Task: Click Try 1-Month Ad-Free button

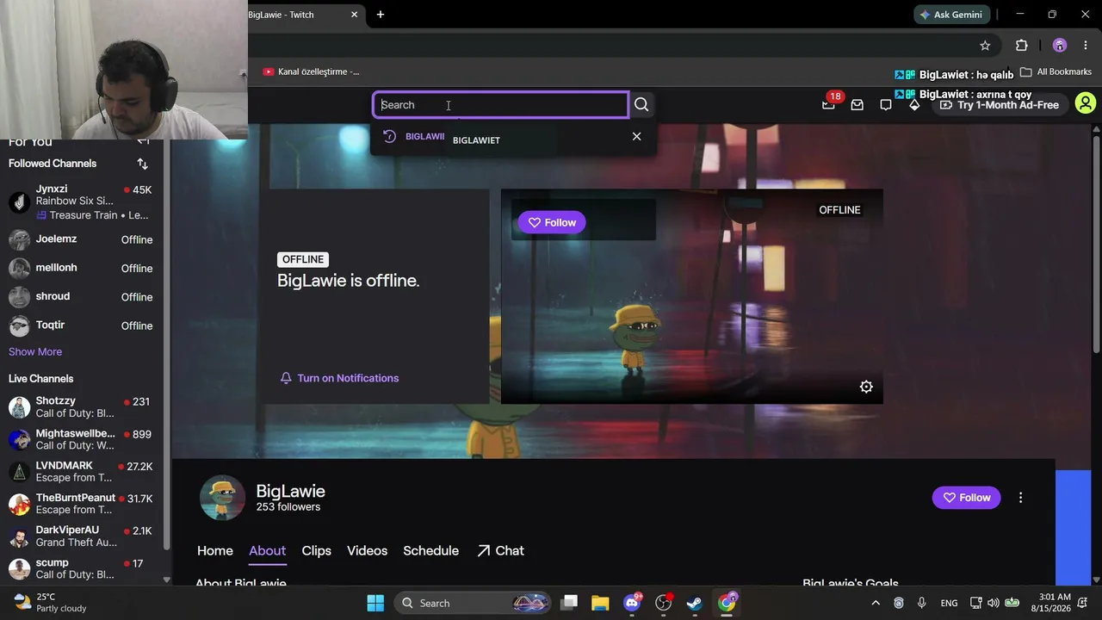Action: tap(1000, 105)
